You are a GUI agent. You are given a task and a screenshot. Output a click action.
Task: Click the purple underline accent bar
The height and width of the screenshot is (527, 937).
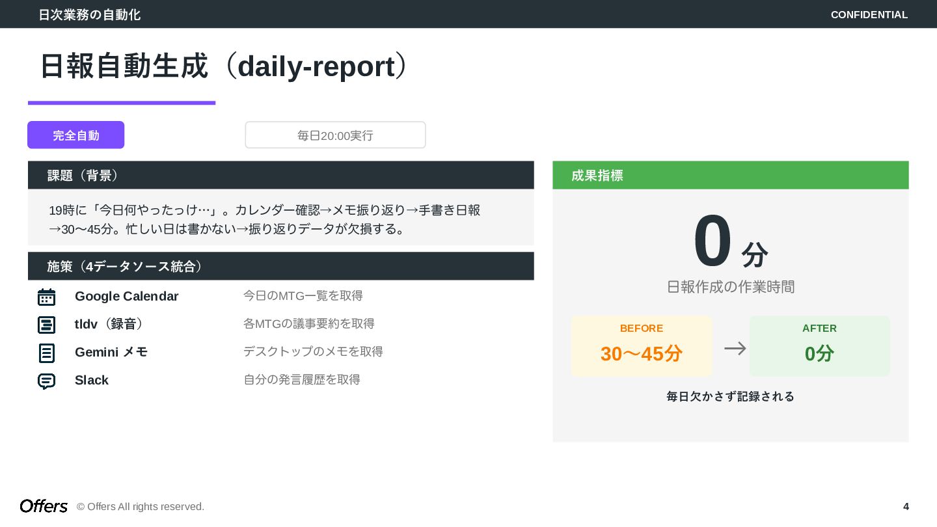[122, 103]
